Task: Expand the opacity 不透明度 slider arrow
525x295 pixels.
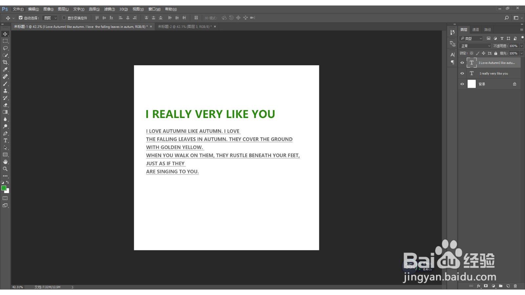Action: point(521,46)
